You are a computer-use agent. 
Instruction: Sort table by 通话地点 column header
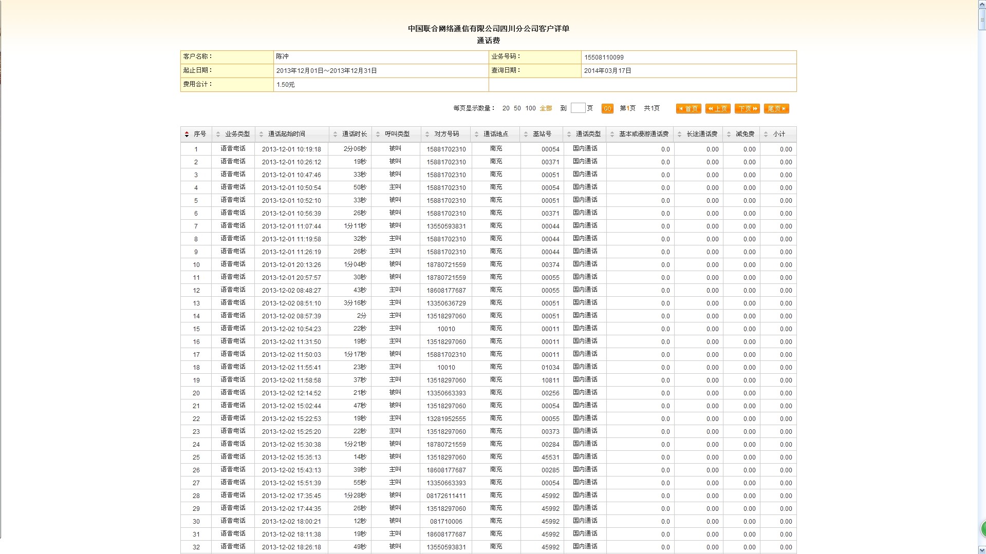(495, 134)
